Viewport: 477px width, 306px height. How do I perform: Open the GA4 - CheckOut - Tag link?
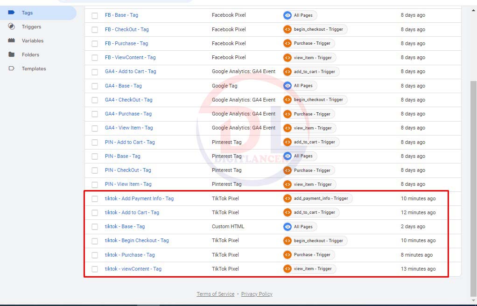[x=129, y=100]
